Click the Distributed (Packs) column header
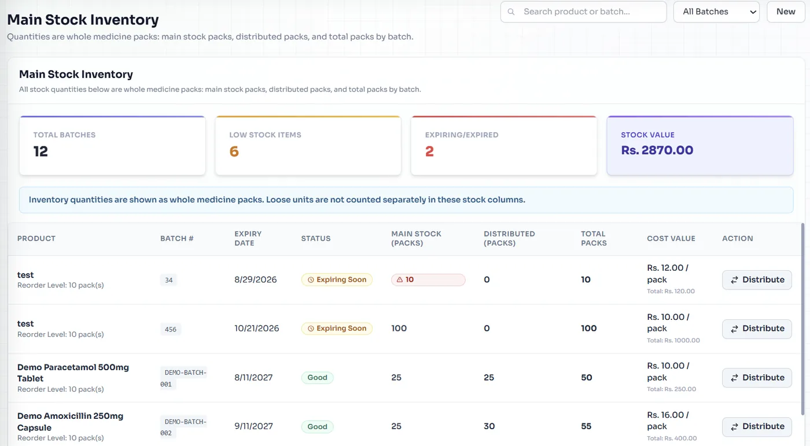The width and height of the screenshot is (810, 446). coord(509,238)
